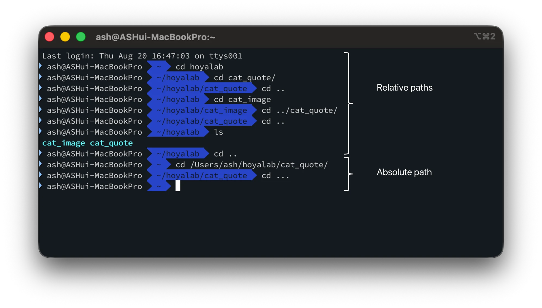Click the 'ls' command text

218,132
